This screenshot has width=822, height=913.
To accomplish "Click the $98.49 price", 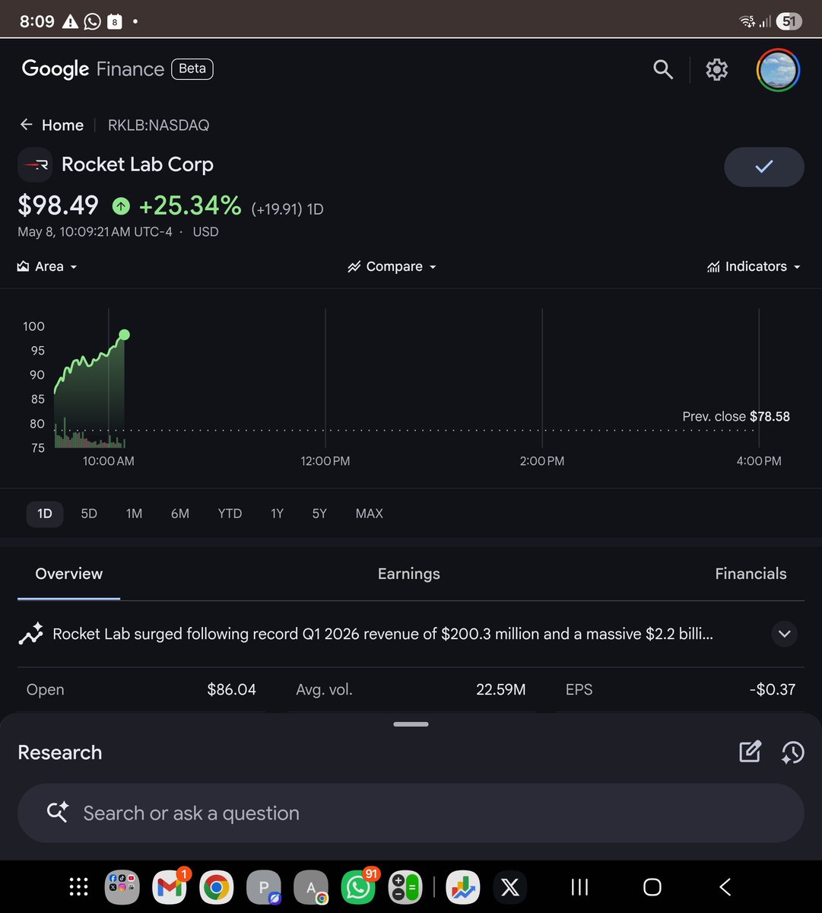I will [59, 205].
